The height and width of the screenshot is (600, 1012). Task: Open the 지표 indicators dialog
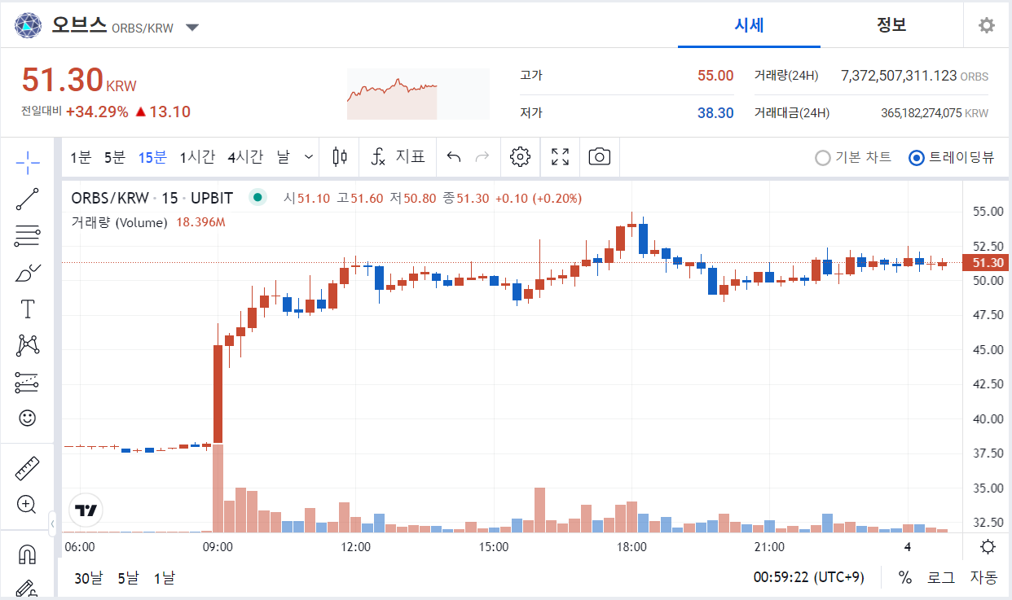[x=398, y=157]
